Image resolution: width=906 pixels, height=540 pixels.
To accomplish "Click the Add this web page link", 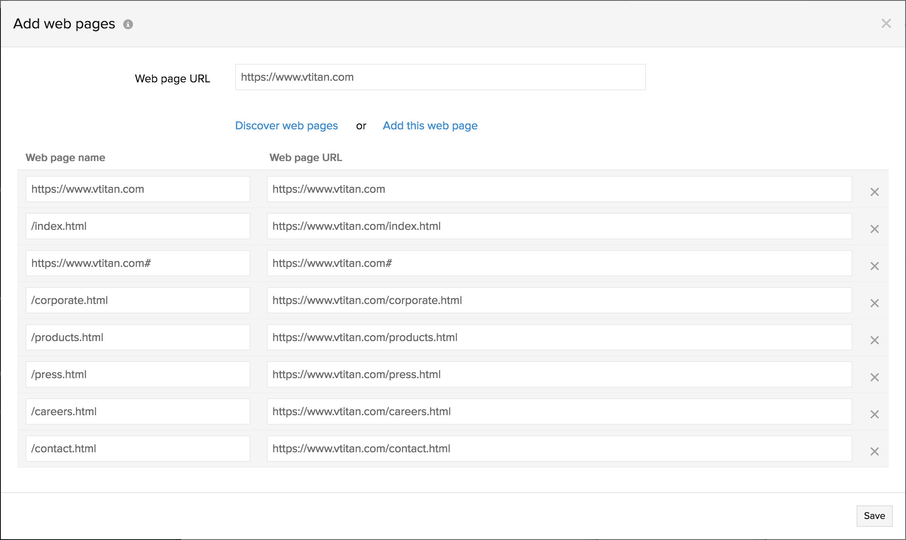I will 430,126.
